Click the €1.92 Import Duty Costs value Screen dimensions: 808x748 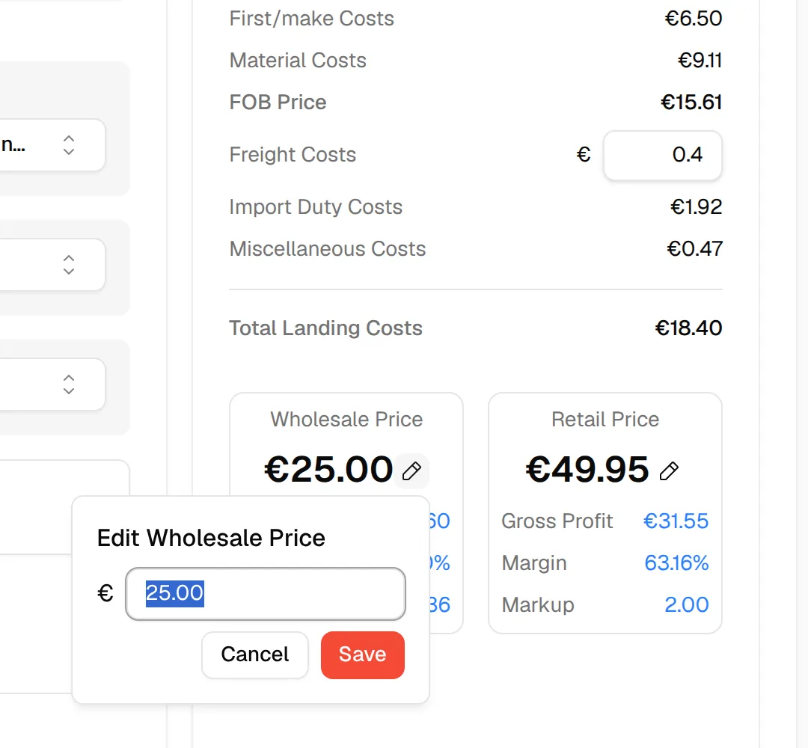coord(697,207)
